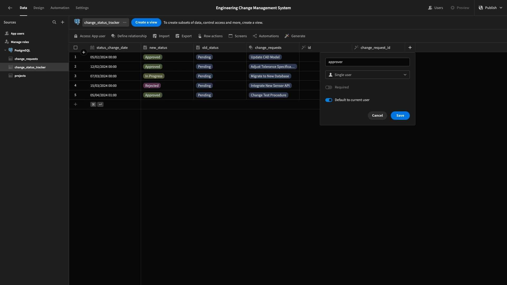507x285 pixels.
Task: Add a new column with plus icon
Action: click(410, 47)
